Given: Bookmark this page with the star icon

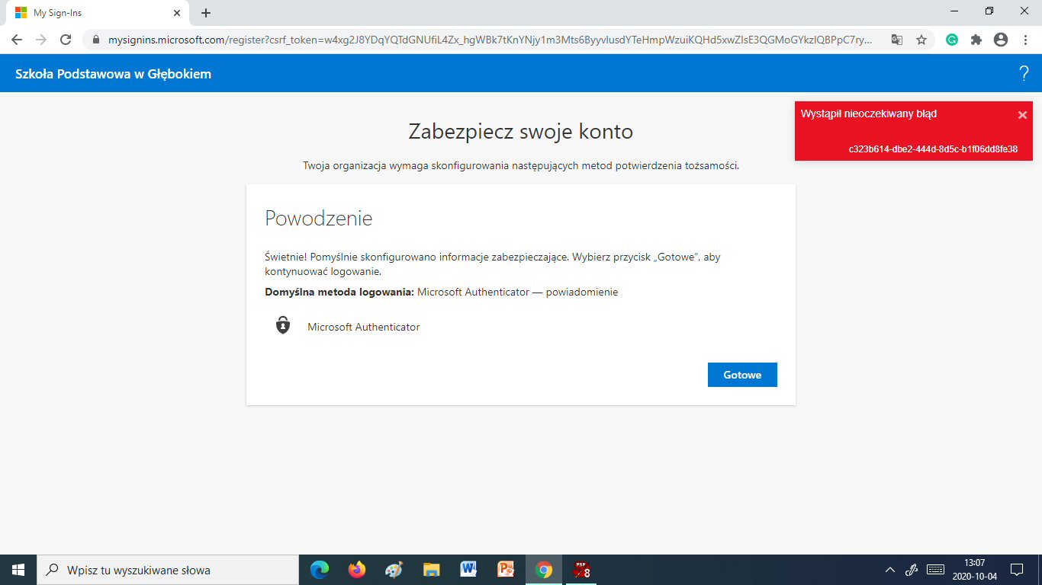Looking at the screenshot, I should pyautogui.click(x=921, y=40).
